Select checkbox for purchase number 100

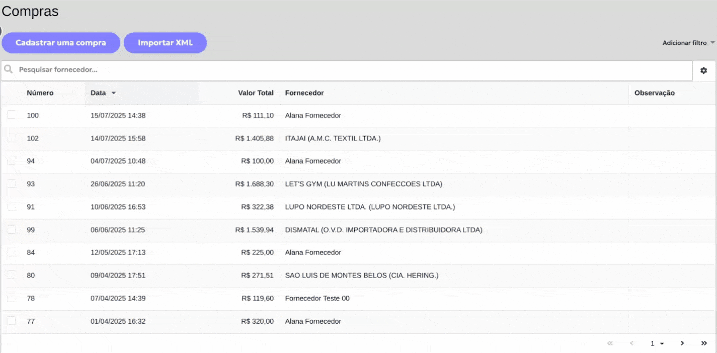pos(11,115)
